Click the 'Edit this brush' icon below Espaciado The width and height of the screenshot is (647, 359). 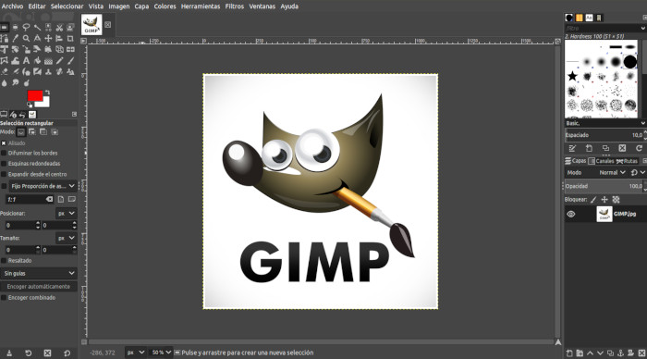tap(572, 148)
